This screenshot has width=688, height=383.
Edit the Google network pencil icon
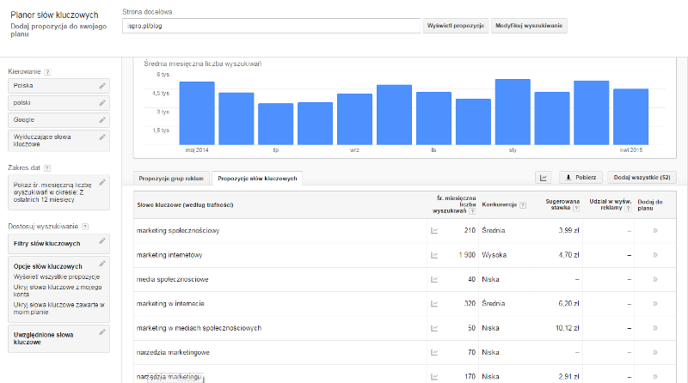[x=102, y=119]
